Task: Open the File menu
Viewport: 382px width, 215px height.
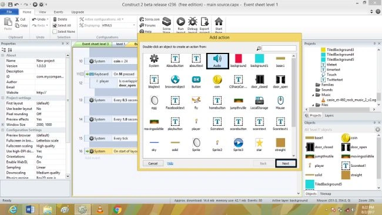Action: pyautogui.click(x=9, y=12)
